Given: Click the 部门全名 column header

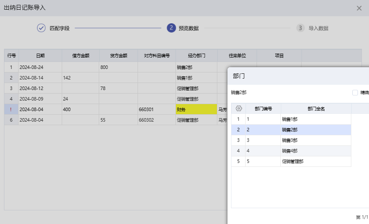Looking at the screenshot, I should pos(316,108).
